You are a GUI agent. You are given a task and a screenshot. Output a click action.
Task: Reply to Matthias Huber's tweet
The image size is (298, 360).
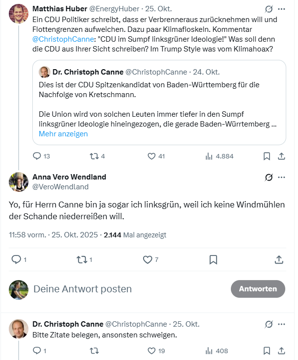(x=38, y=156)
